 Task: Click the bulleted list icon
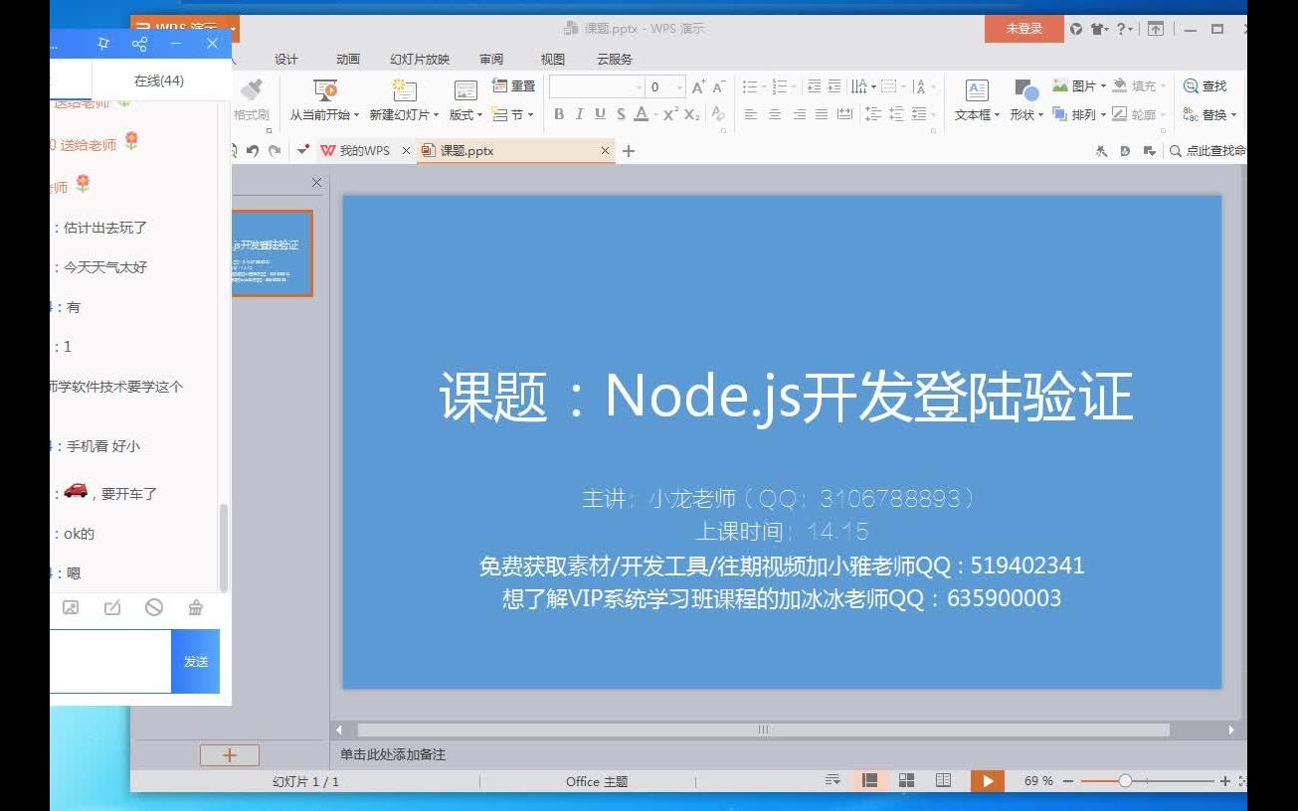(750, 86)
